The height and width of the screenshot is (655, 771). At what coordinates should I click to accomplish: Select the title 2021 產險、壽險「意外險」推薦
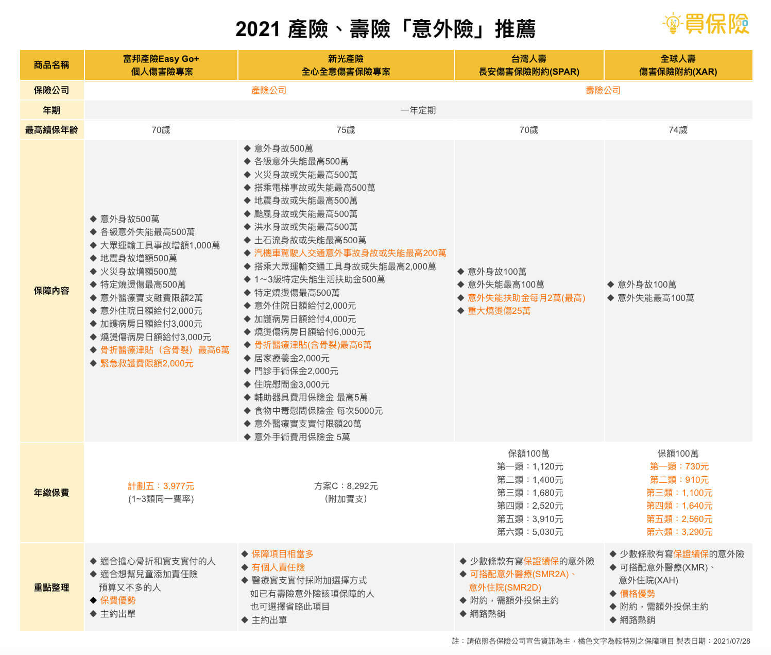pos(385,29)
